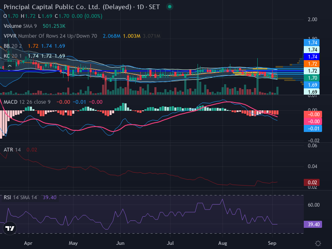
Task: Select the Volume SMA 9 indicator legend
Action: click(20, 26)
